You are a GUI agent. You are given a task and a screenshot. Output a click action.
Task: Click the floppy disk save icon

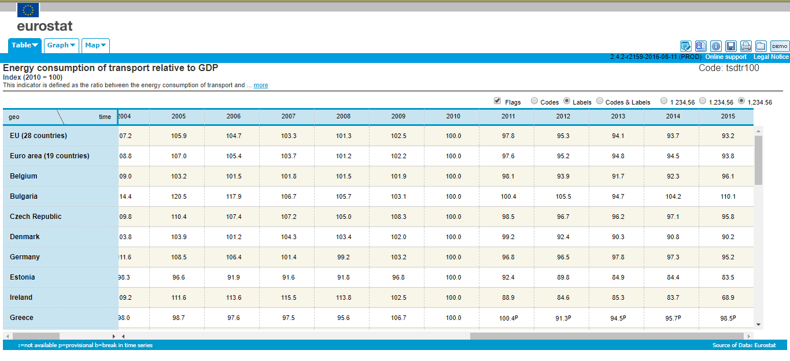(731, 46)
